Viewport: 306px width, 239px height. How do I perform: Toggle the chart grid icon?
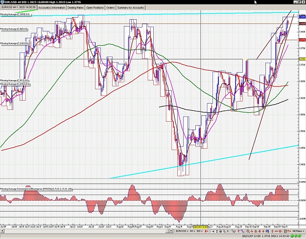[220, 231]
